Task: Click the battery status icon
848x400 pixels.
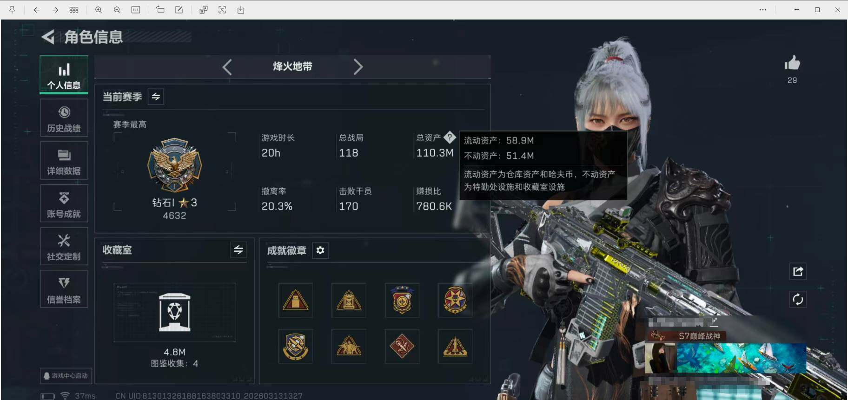Action: click(x=48, y=396)
